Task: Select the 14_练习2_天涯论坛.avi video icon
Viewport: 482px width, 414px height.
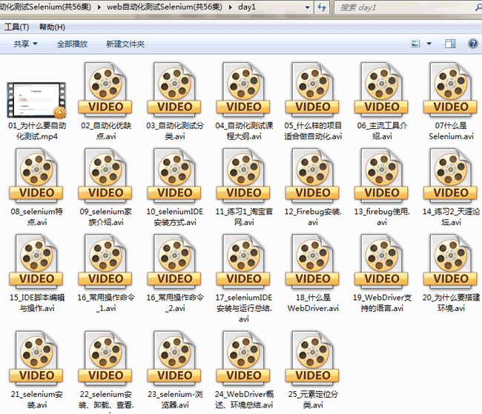Action: 451,176
